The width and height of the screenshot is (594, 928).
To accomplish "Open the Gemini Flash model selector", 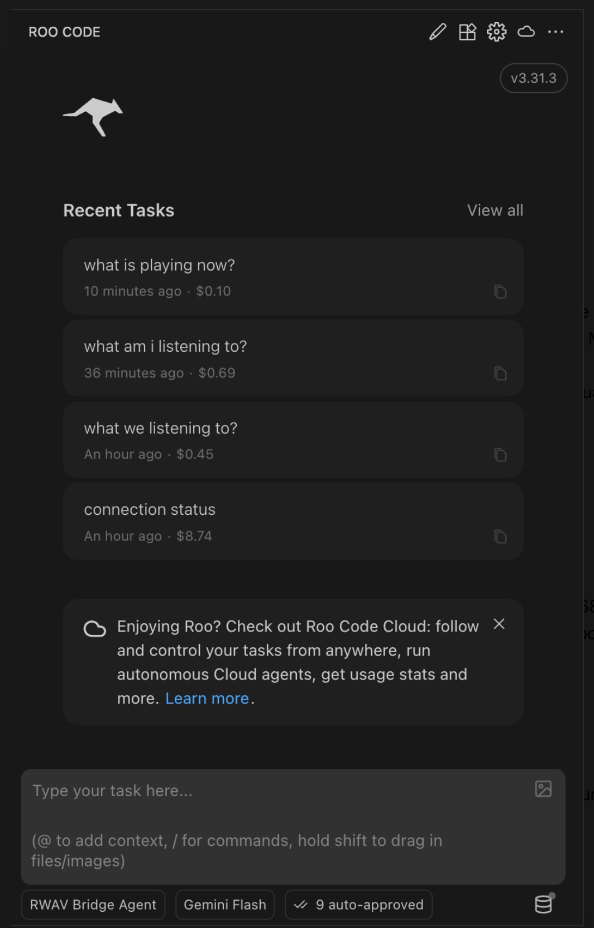I will (x=224, y=905).
